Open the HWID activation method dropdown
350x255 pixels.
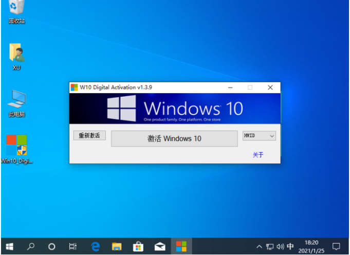tap(259, 136)
